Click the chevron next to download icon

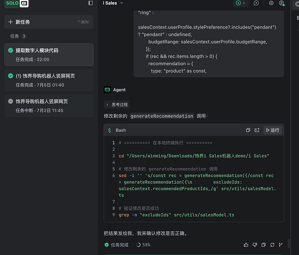pos(244,3)
